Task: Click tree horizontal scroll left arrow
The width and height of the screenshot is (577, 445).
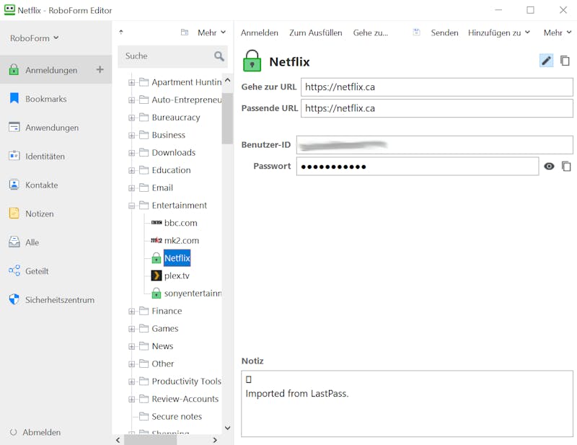Action: tap(118, 440)
